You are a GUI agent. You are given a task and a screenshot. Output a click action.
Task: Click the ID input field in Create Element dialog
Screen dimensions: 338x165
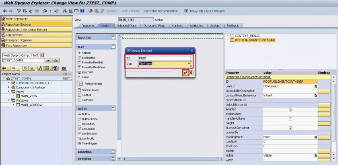point(165,58)
